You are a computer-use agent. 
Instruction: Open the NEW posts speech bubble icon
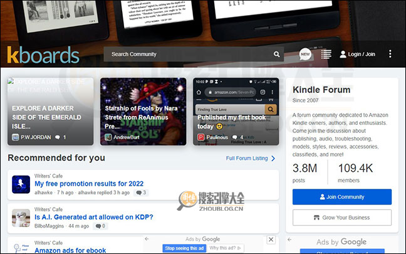(305, 54)
